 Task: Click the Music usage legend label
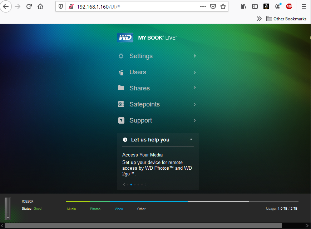(71, 209)
